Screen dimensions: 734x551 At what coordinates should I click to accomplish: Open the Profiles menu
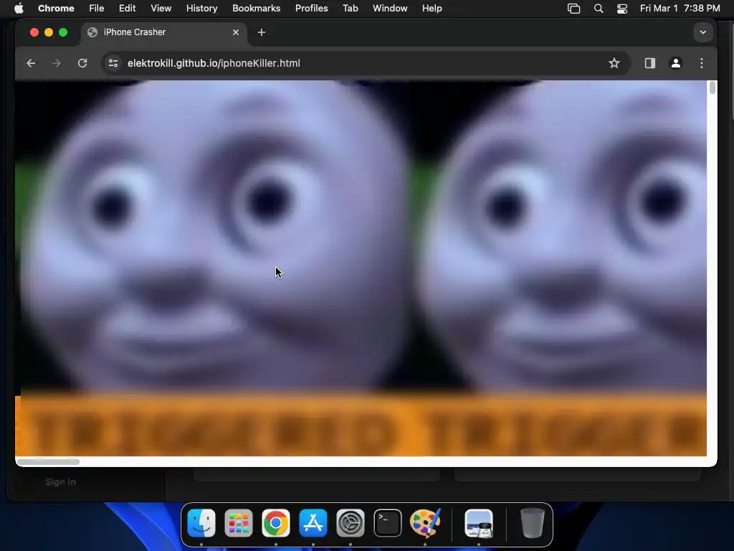[x=311, y=9]
